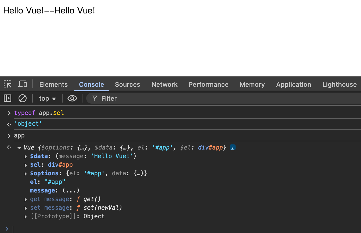Collapse the Vue object root triangle
Screen dimensions: 361x233
click(x=19, y=148)
